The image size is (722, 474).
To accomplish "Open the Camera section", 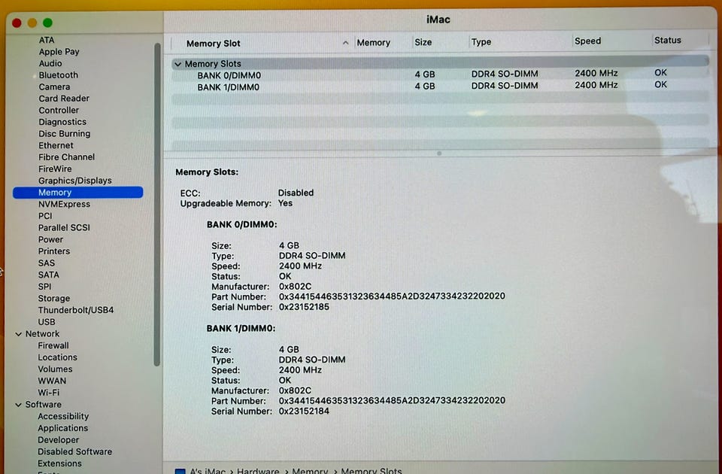I will click(54, 87).
